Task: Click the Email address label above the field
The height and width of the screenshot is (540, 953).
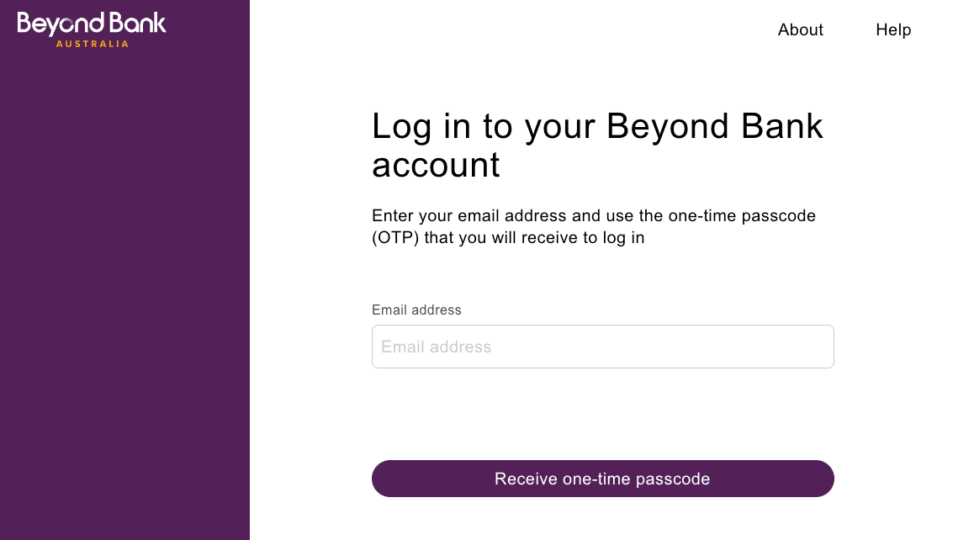Action: coord(416,310)
